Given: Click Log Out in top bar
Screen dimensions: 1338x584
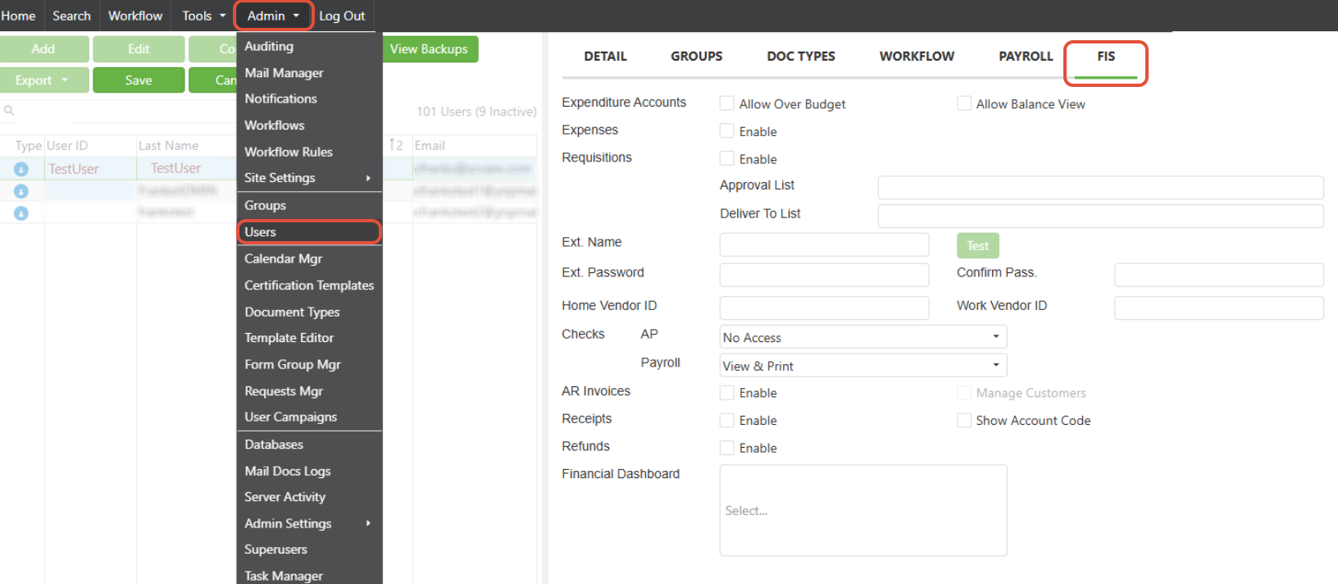Looking at the screenshot, I should click(342, 16).
